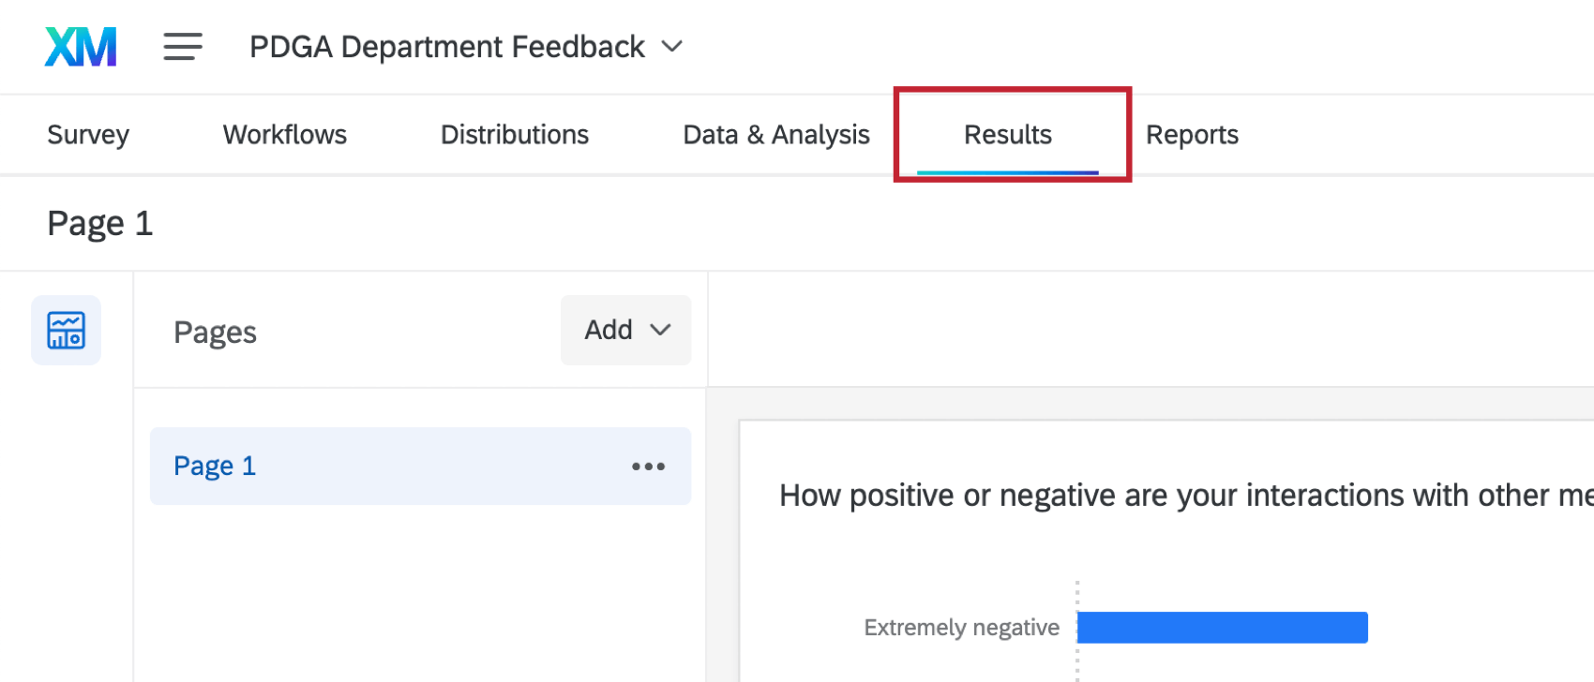Select the Data & Analysis tab
This screenshot has width=1594, height=682.
pos(776,135)
